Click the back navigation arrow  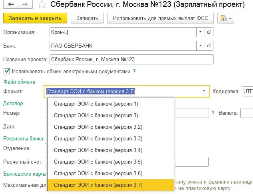click(x=10, y=5)
